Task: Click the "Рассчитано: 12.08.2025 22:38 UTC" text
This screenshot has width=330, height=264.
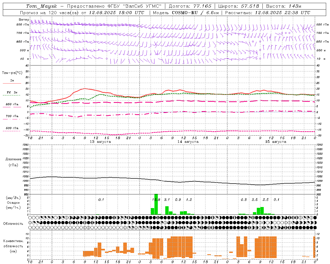Action: tap(268, 13)
